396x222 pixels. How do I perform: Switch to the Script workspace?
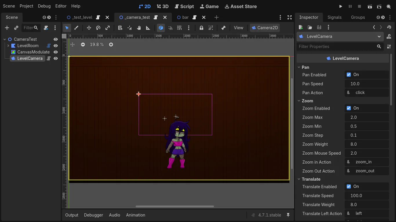pos(184,6)
